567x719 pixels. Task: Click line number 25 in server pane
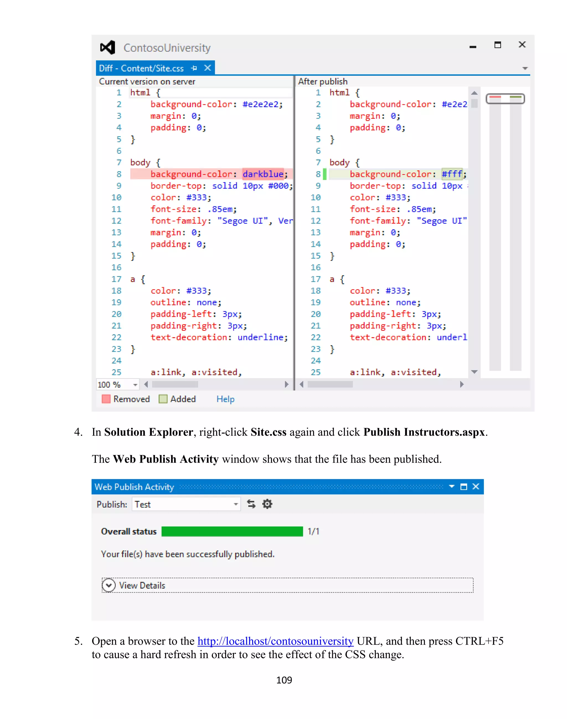pyautogui.click(x=117, y=372)
